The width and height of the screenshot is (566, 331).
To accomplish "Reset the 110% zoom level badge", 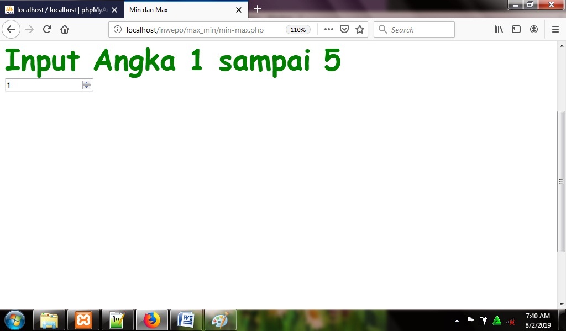I will [298, 30].
